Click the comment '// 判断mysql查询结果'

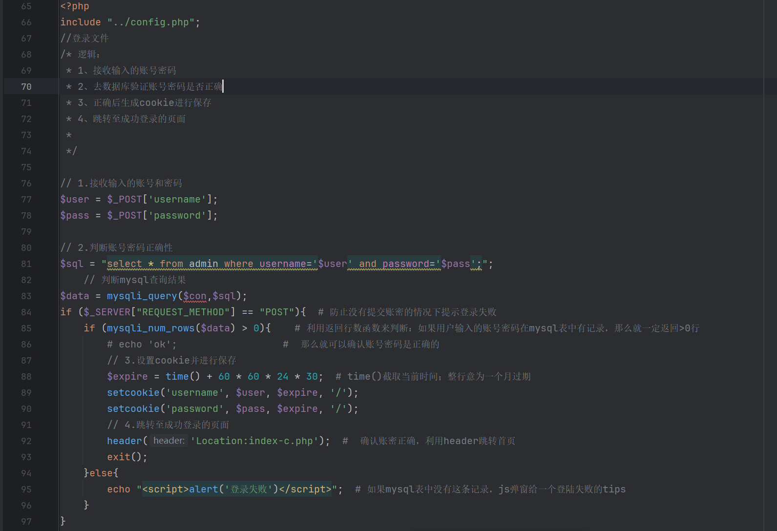(135, 280)
